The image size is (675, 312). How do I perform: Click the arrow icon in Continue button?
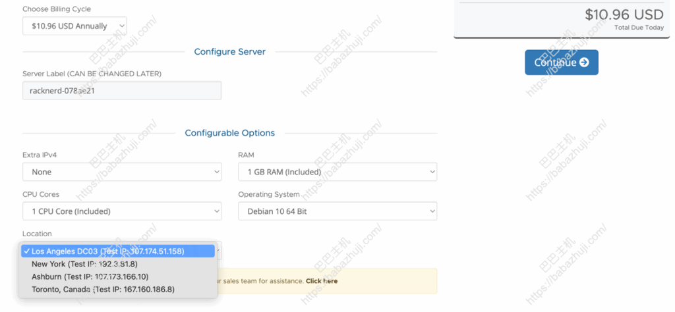(x=584, y=63)
